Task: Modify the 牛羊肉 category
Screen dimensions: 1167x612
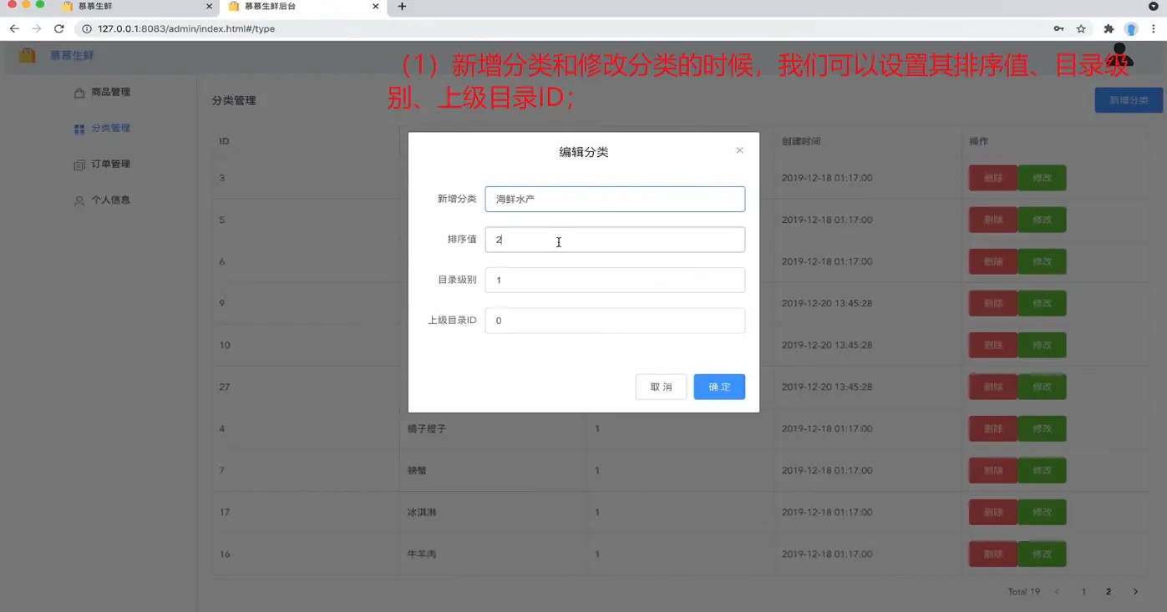Action: pos(1042,554)
